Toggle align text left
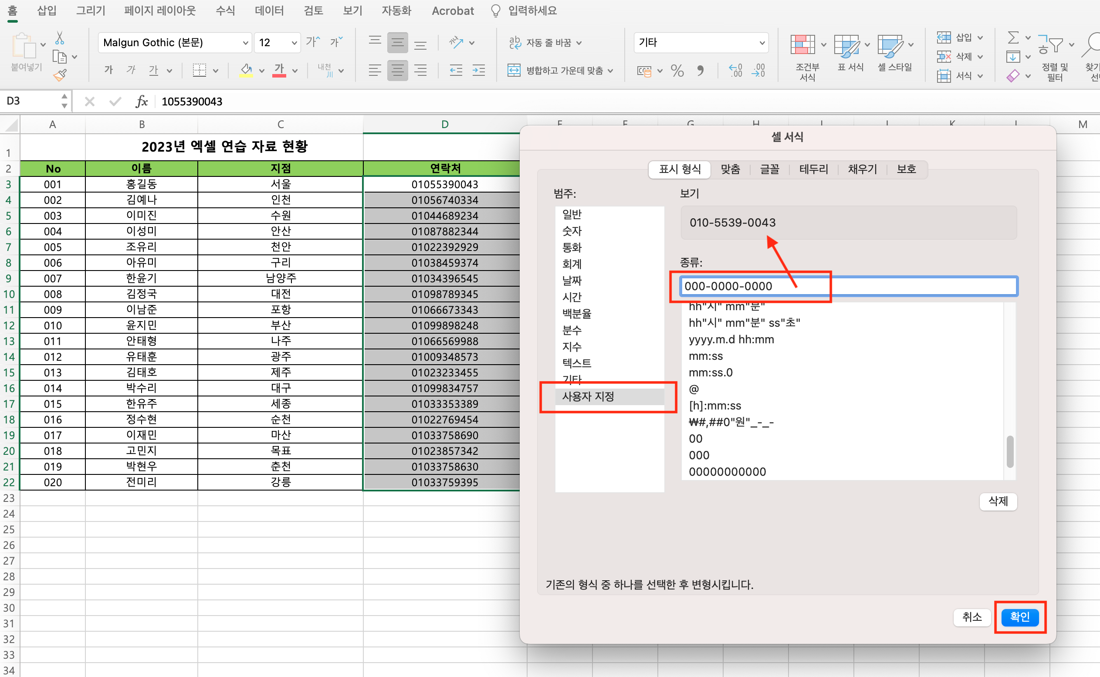 point(375,70)
